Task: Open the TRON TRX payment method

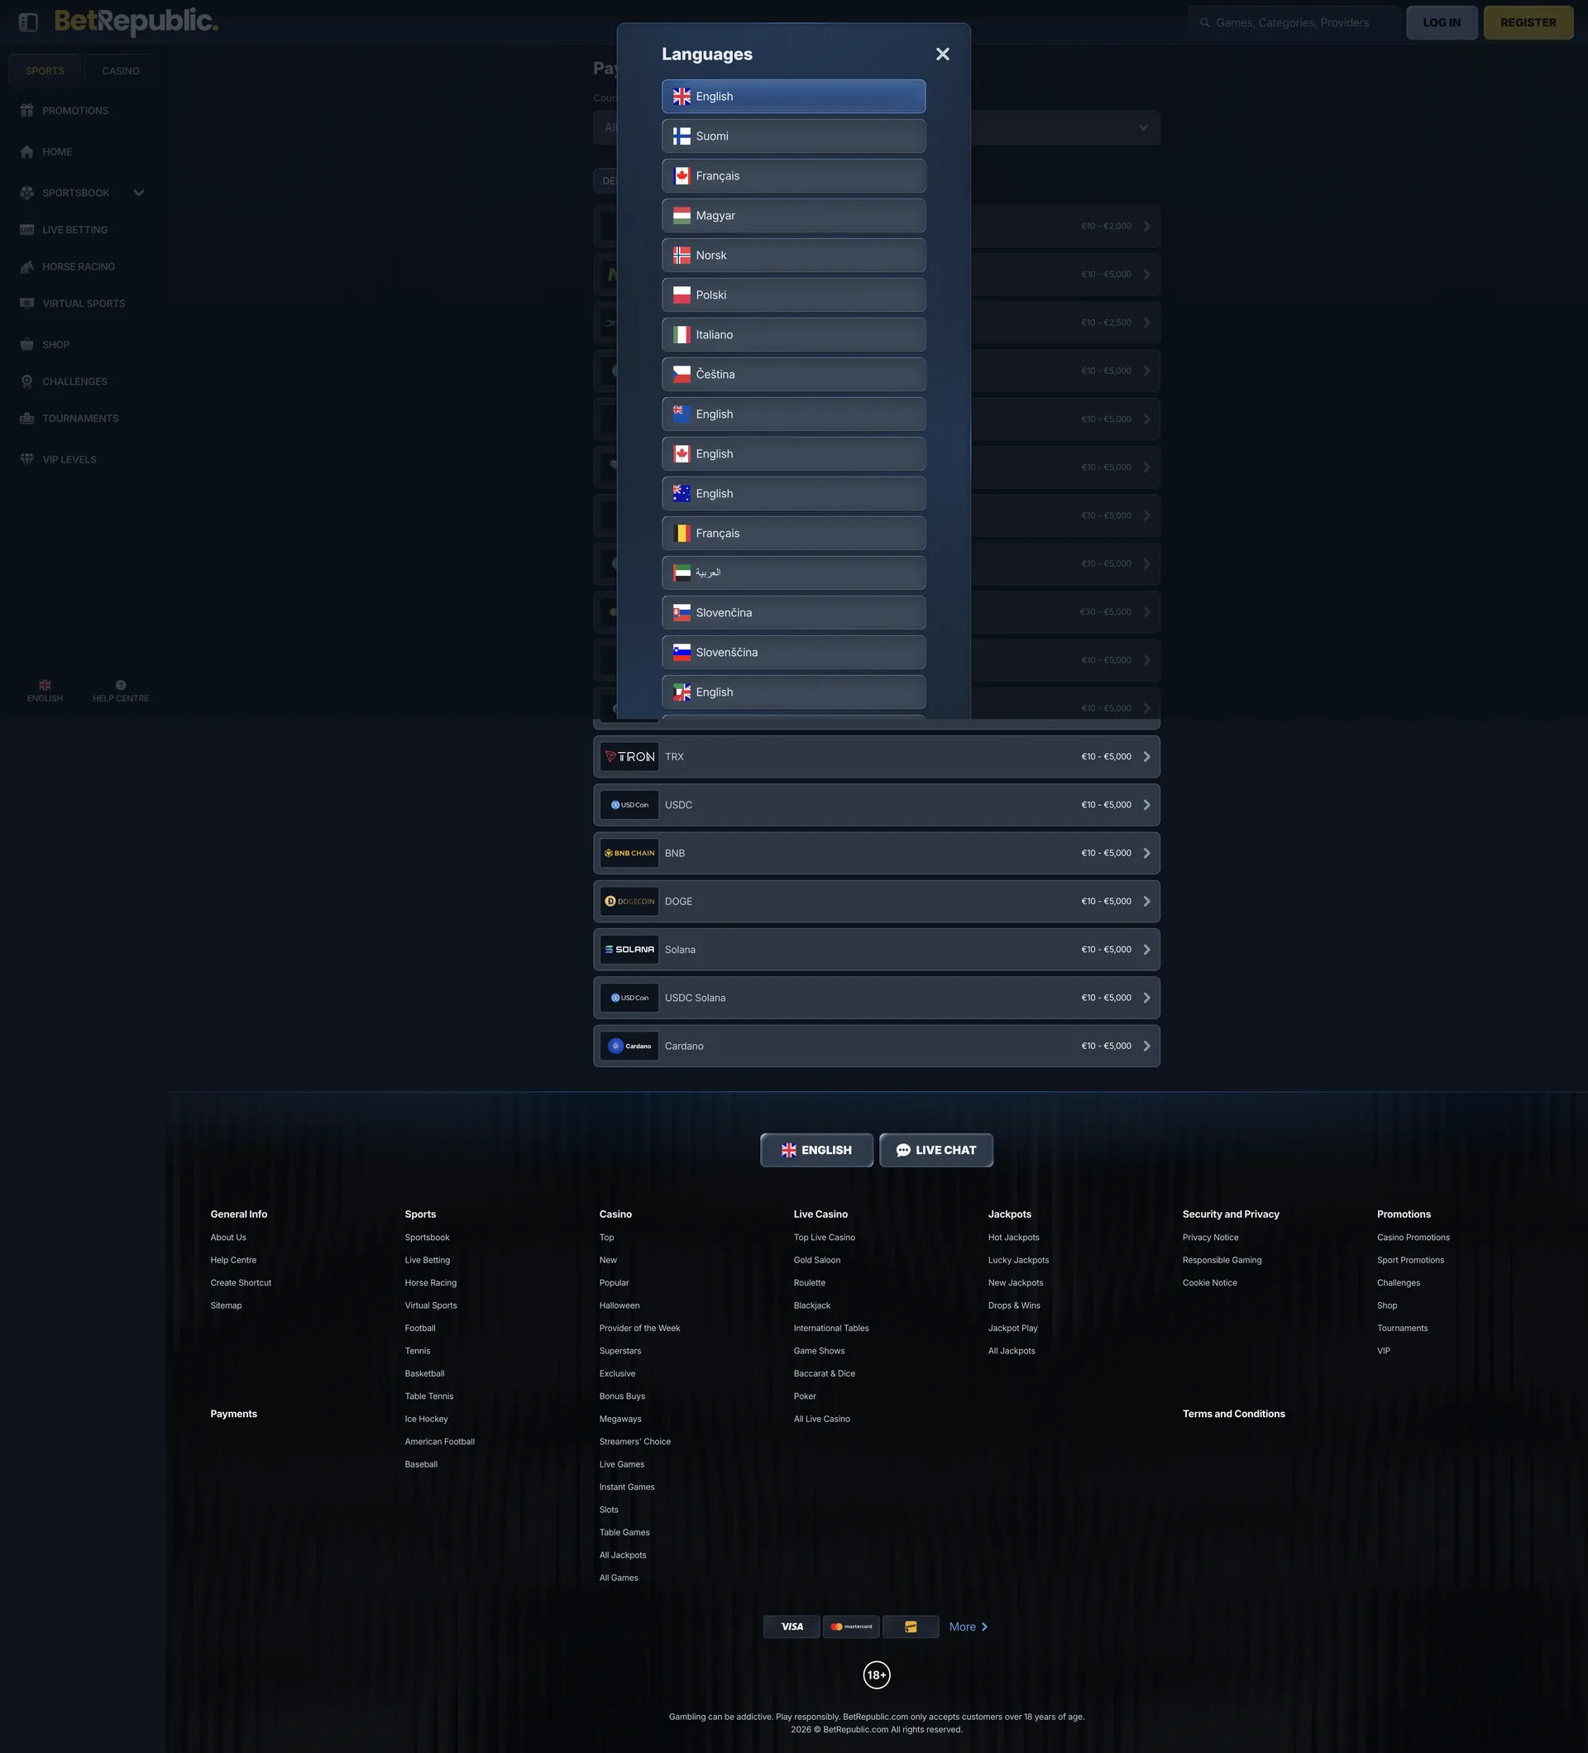Action: (876, 758)
